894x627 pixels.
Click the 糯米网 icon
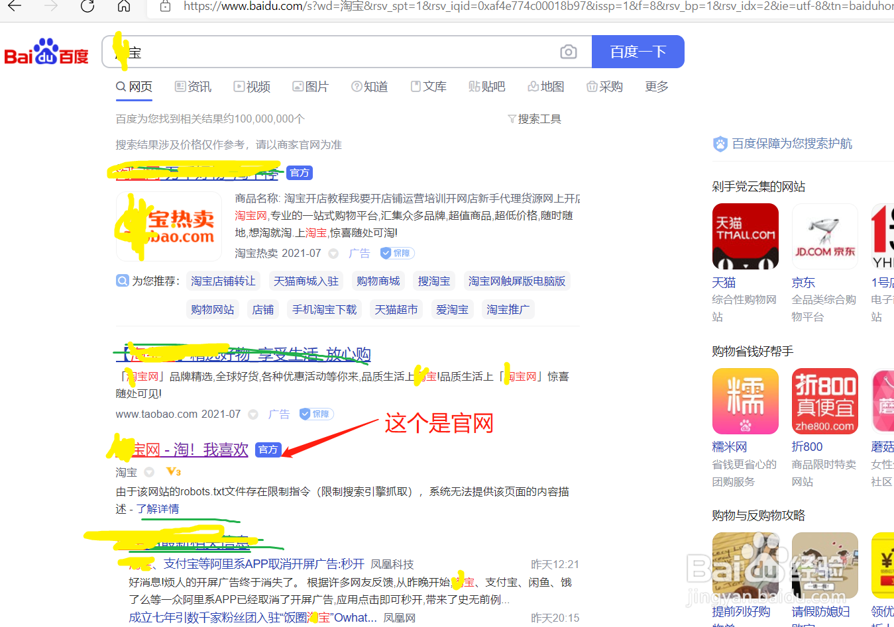tap(746, 401)
